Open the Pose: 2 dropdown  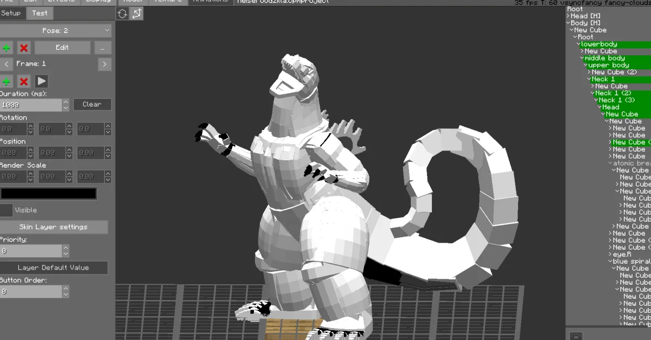56,31
